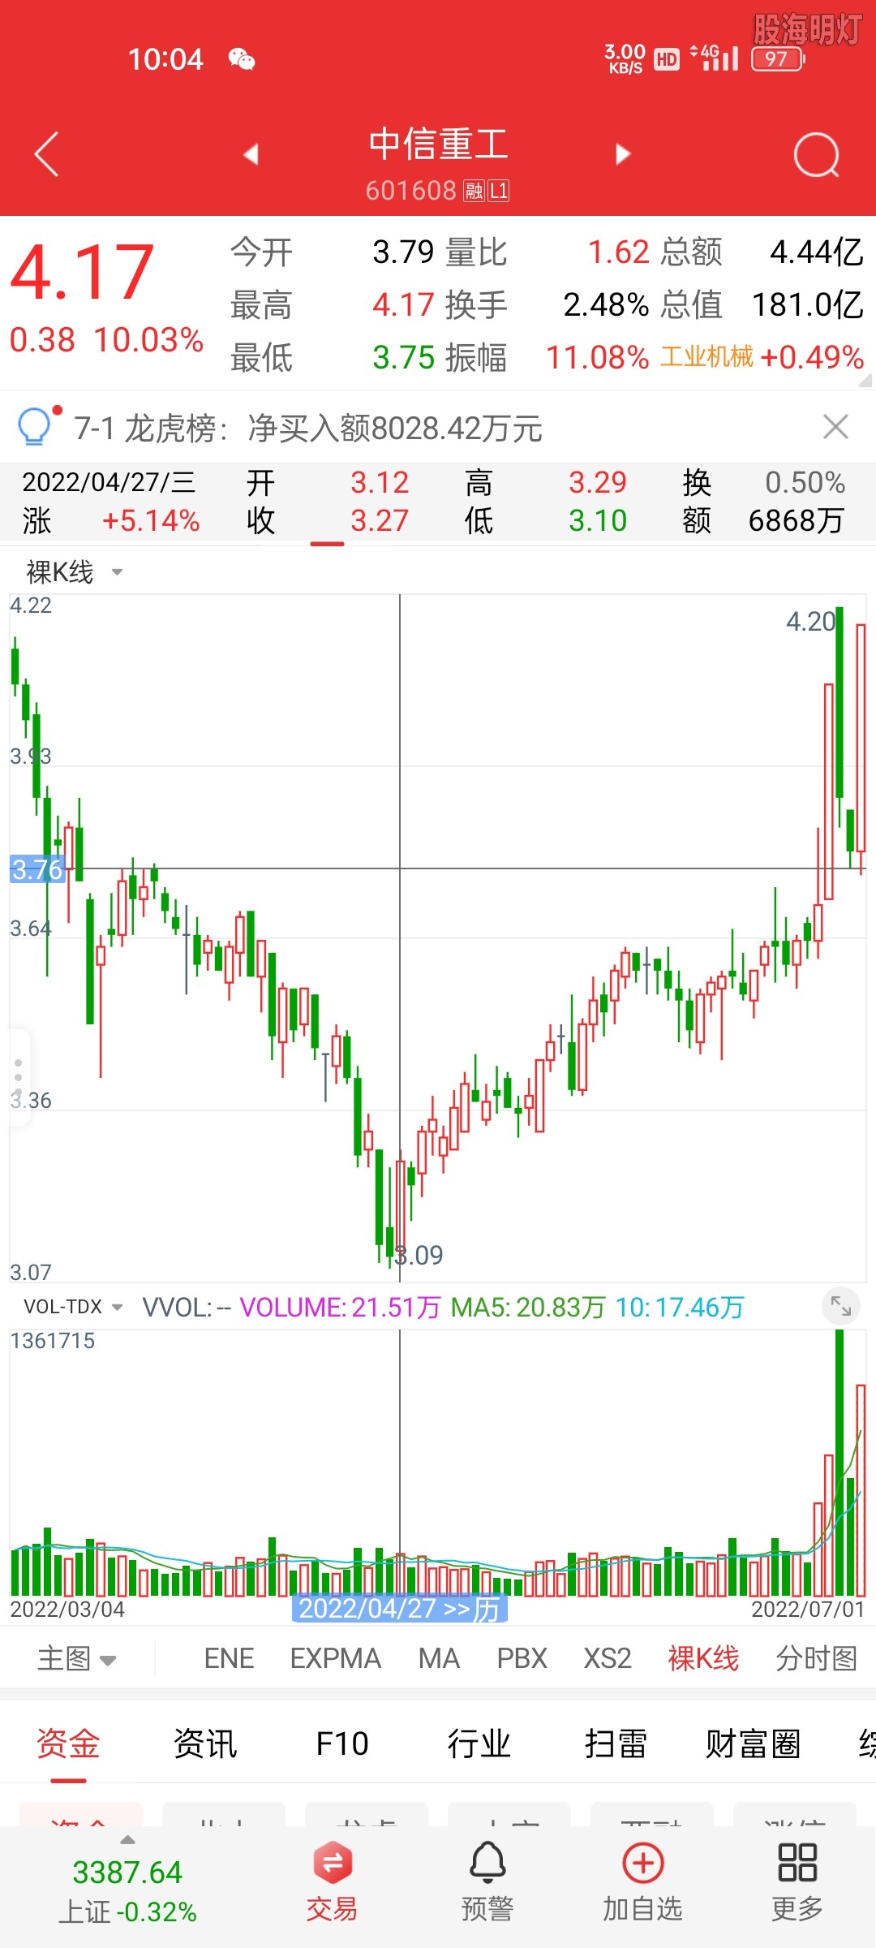
Task: Tap the 2022/03/04 start date label
Action: point(67,1609)
